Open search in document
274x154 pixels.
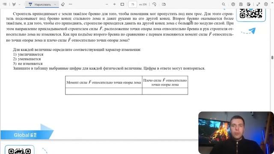click(223, 4)
